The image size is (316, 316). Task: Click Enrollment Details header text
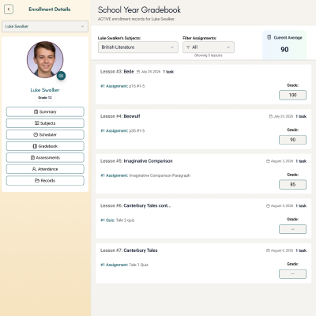pos(50,9)
